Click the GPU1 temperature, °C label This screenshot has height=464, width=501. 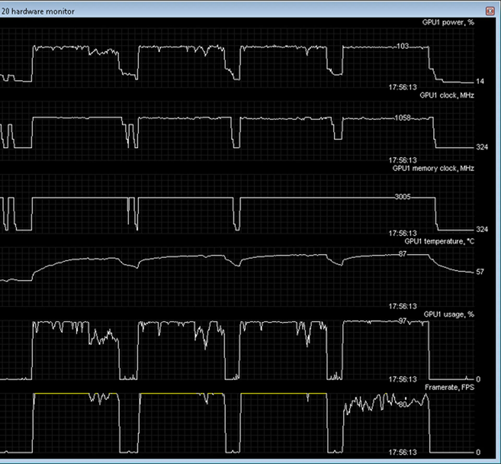pyautogui.click(x=439, y=241)
